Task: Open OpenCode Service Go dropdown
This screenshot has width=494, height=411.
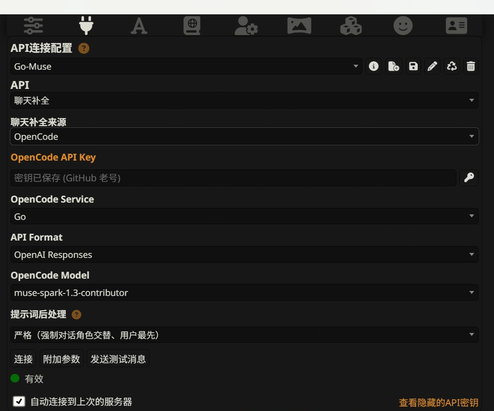Action: [x=245, y=216]
